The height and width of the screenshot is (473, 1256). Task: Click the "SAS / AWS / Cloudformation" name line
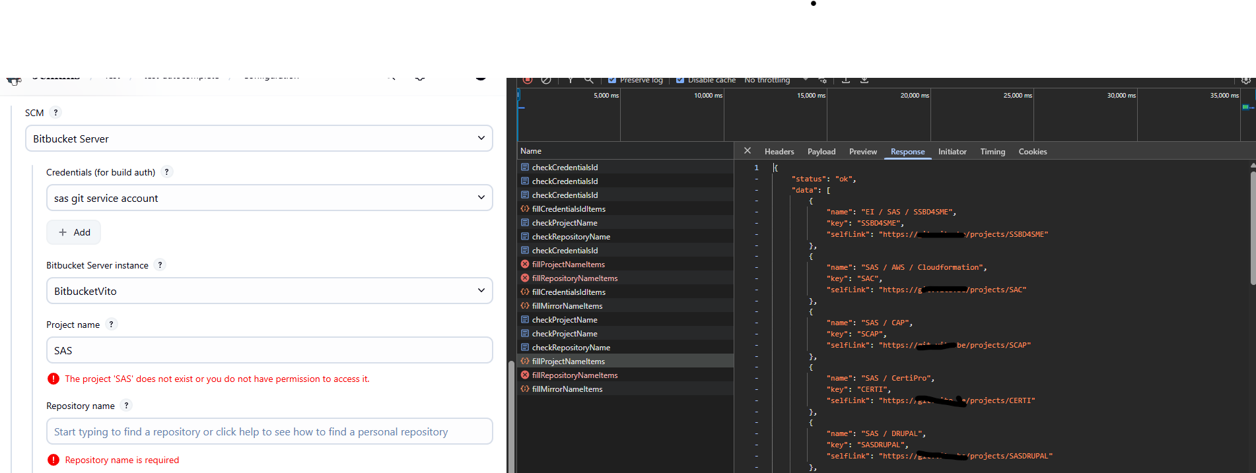pos(907,267)
